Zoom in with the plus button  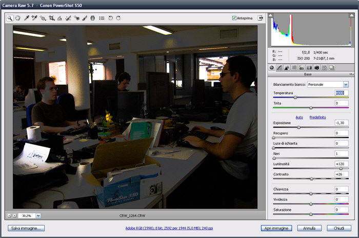coord(14,215)
